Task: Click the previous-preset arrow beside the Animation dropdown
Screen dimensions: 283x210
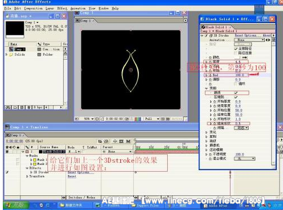Action: point(267,40)
